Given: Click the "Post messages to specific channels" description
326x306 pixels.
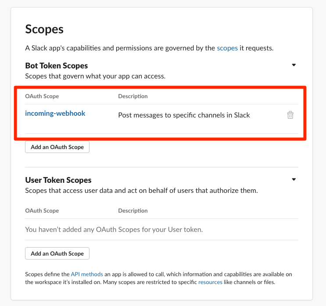Looking at the screenshot, I should coord(184,115).
